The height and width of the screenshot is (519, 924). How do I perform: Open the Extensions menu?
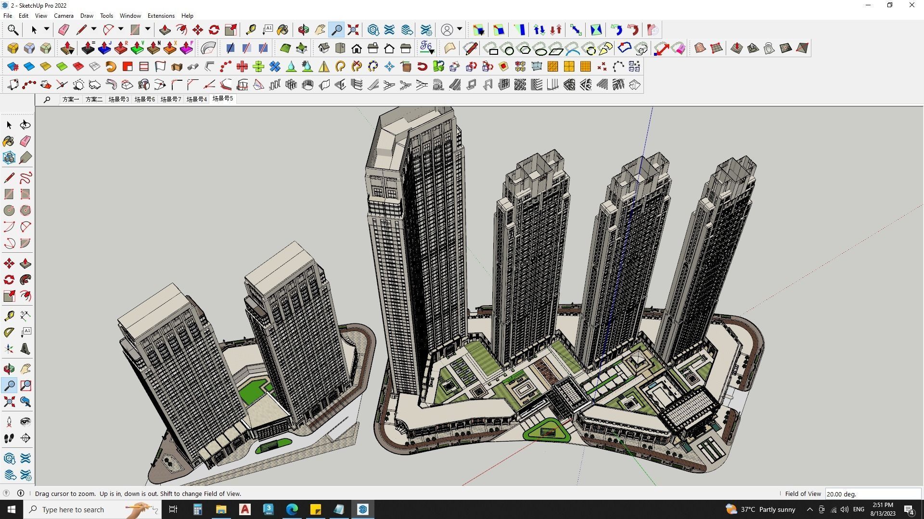pyautogui.click(x=161, y=16)
